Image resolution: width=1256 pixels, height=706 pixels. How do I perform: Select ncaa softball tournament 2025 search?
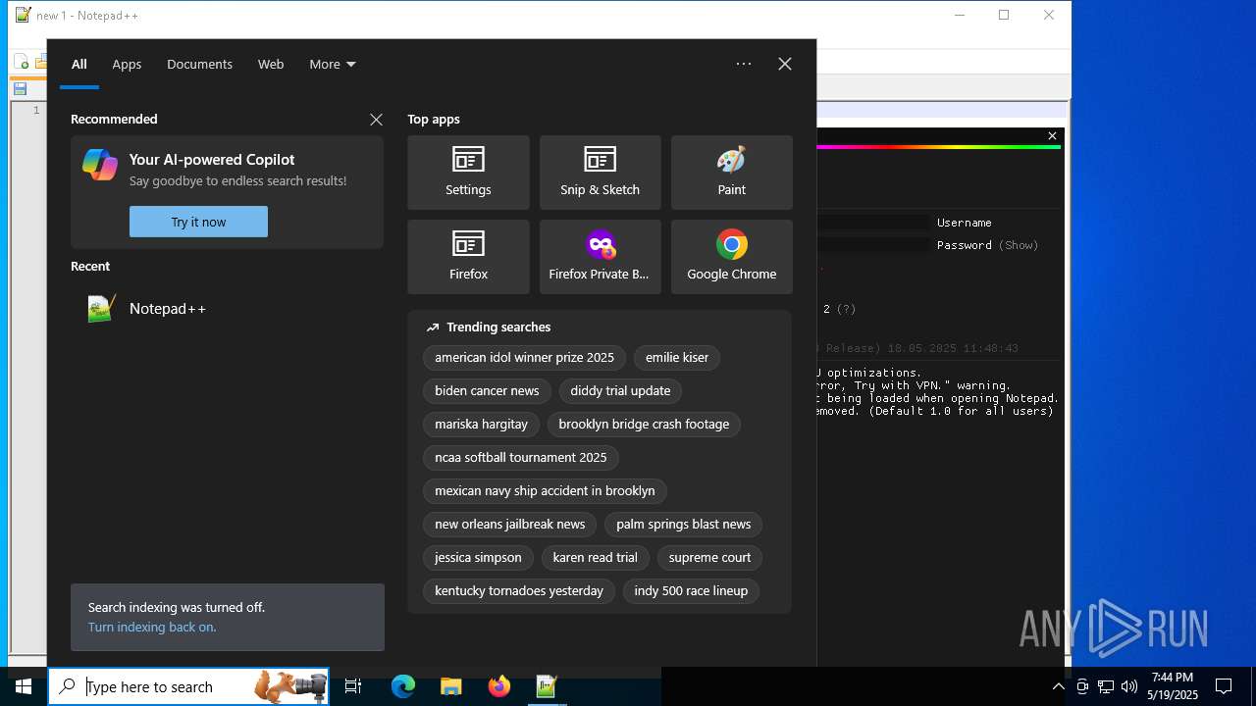[521, 458]
